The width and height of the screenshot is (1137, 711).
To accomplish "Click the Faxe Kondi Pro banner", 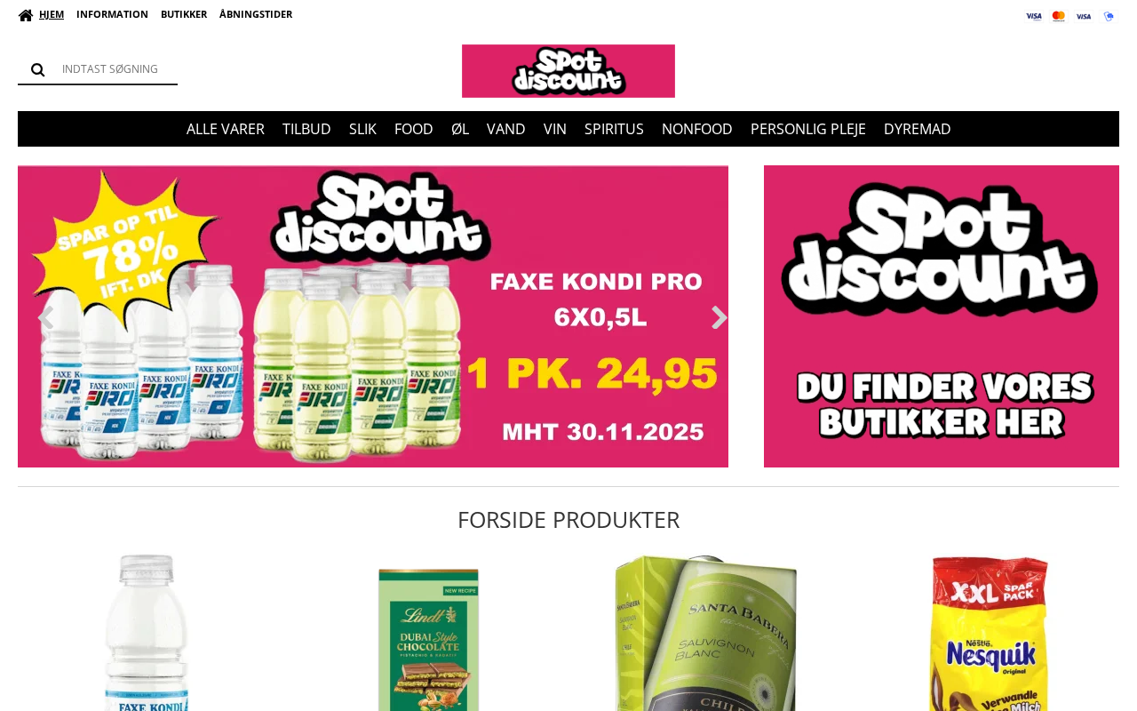I will click(x=373, y=316).
